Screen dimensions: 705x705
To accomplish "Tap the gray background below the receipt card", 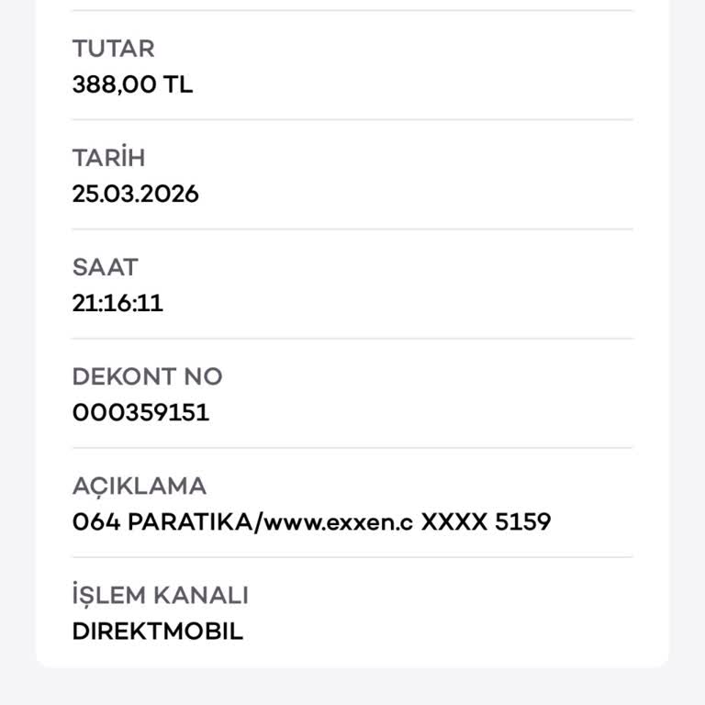I will 352,687.
